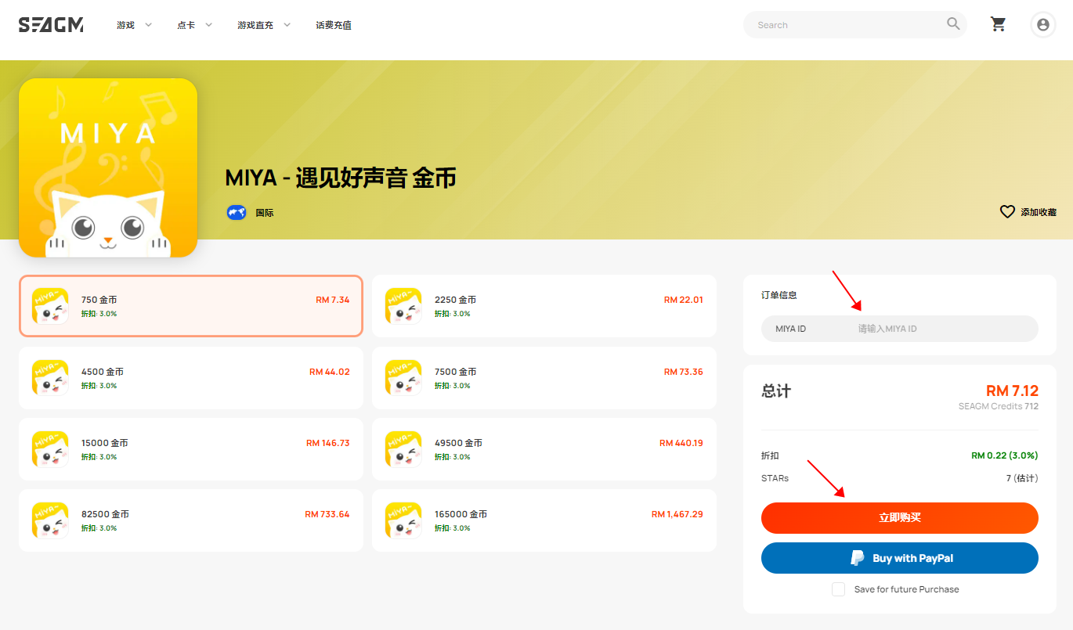Screen dimensions: 1073x630
Task: Select the 15000 金币 package name
Action: click(x=105, y=443)
